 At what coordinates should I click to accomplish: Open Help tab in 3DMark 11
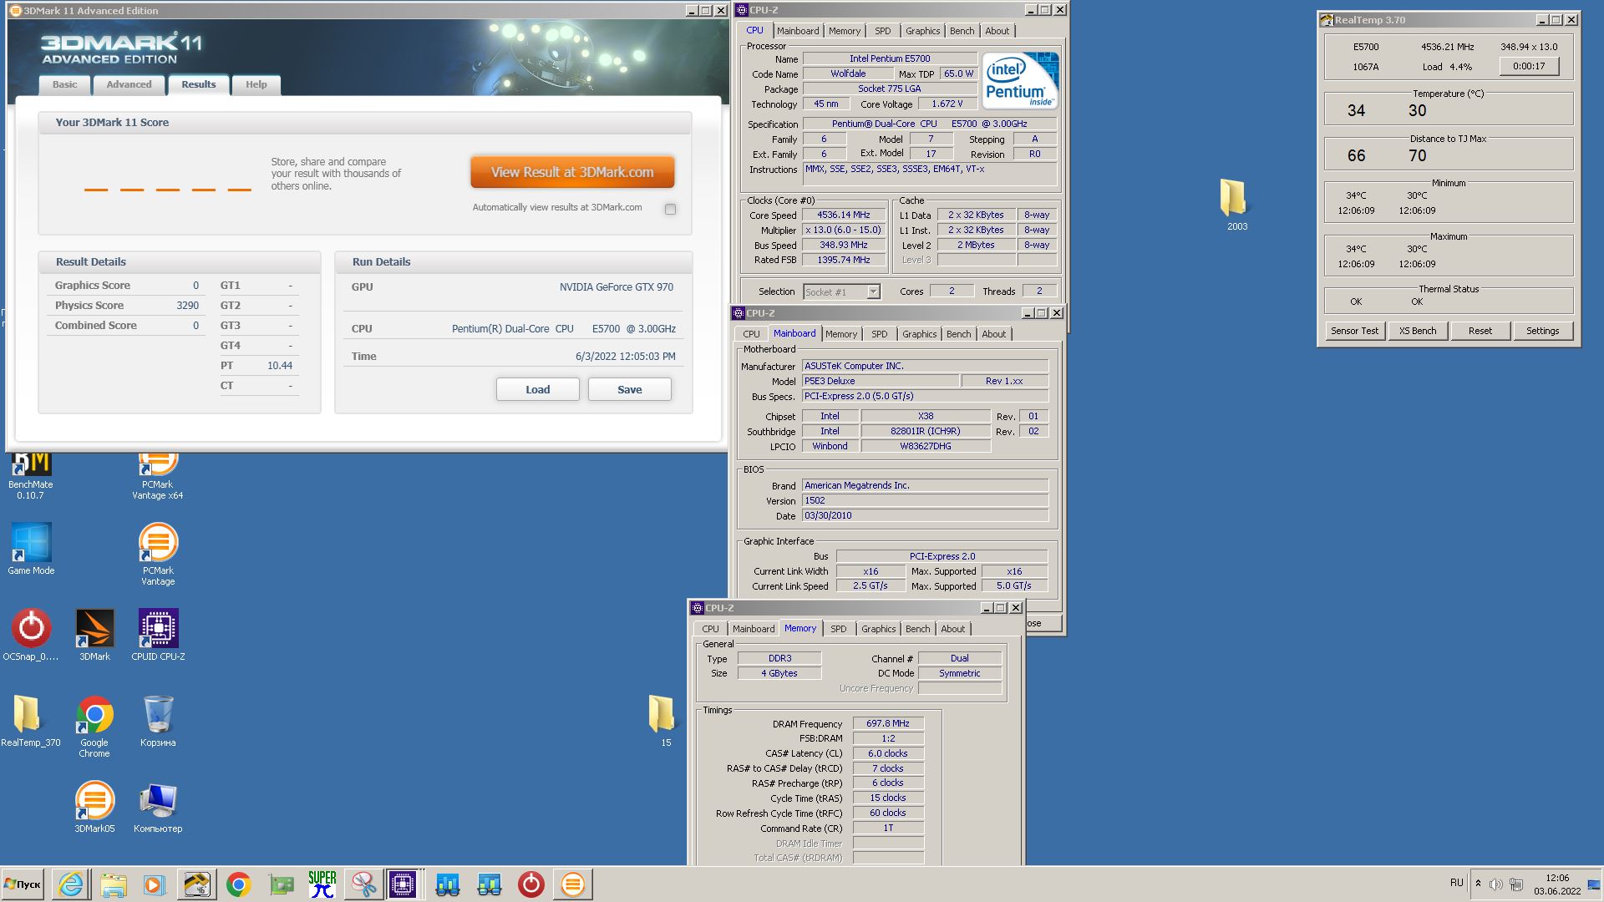(x=256, y=84)
